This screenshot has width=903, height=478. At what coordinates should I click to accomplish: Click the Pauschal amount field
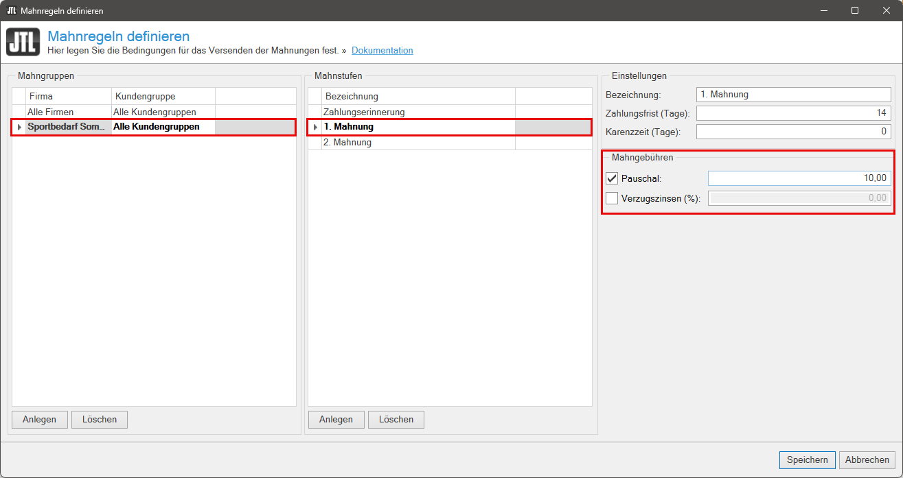[x=799, y=178]
